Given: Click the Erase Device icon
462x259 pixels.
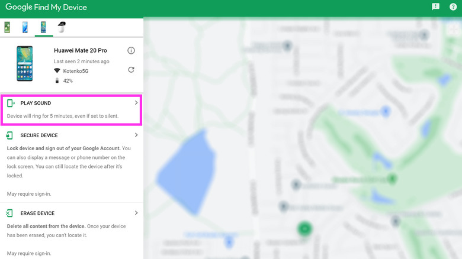Looking at the screenshot, I should (x=9, y=213).
